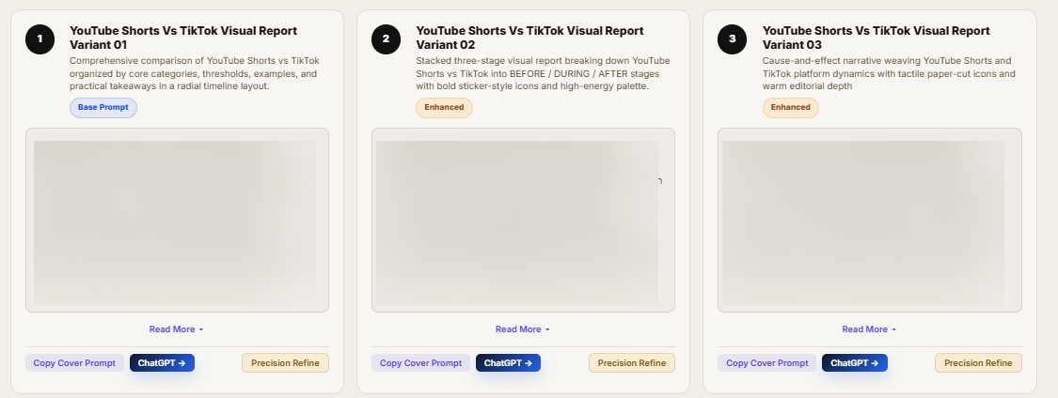1058x398 pixels.
Task: Open Variant 03 in ChatGPT
Action: tap(855, 363)
